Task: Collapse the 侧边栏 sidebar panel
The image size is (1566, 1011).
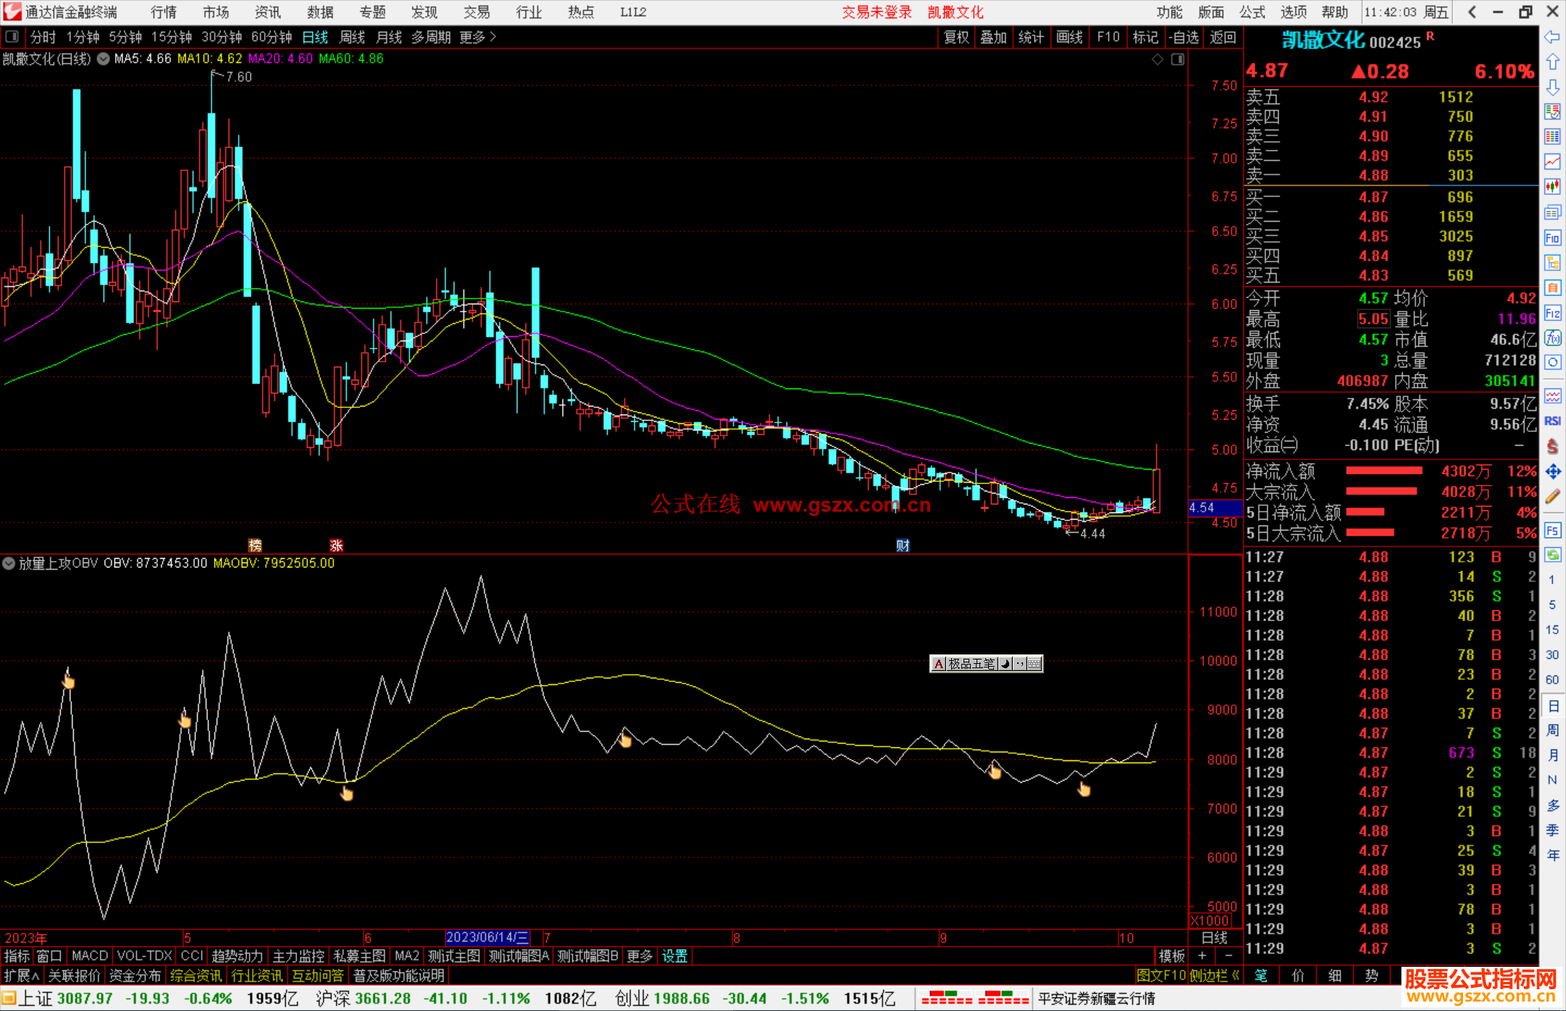Action: pos(1214,975)
